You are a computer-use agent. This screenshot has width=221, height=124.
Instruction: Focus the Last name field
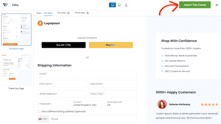click(x=112, y=84)
